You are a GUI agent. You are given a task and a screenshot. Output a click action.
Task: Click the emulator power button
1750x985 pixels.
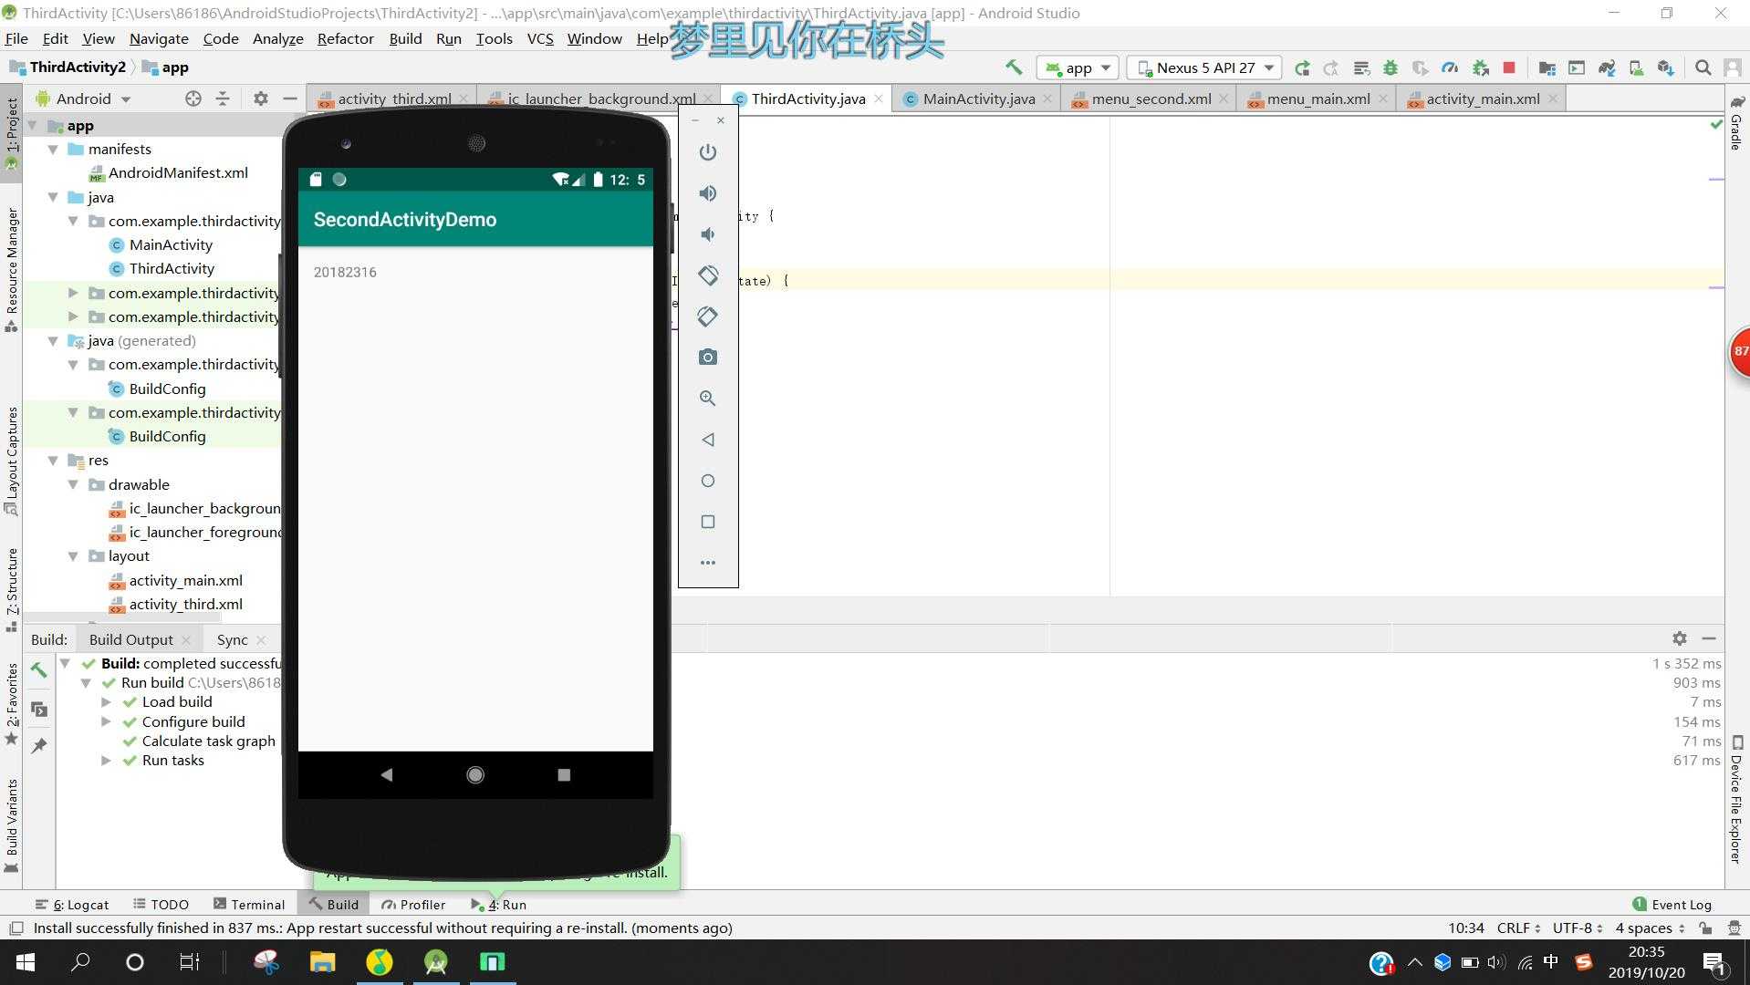(x=708, y=152)
